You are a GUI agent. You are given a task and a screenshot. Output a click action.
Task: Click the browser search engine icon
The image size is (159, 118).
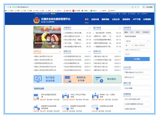[x=144, y=7]
